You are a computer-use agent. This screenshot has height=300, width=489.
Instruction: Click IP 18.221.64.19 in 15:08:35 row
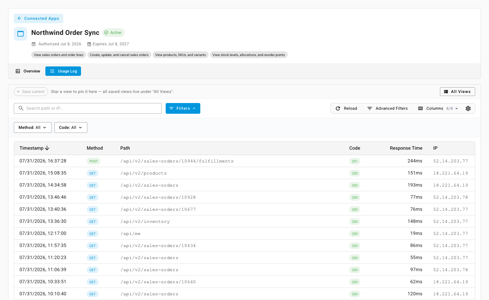451,173
